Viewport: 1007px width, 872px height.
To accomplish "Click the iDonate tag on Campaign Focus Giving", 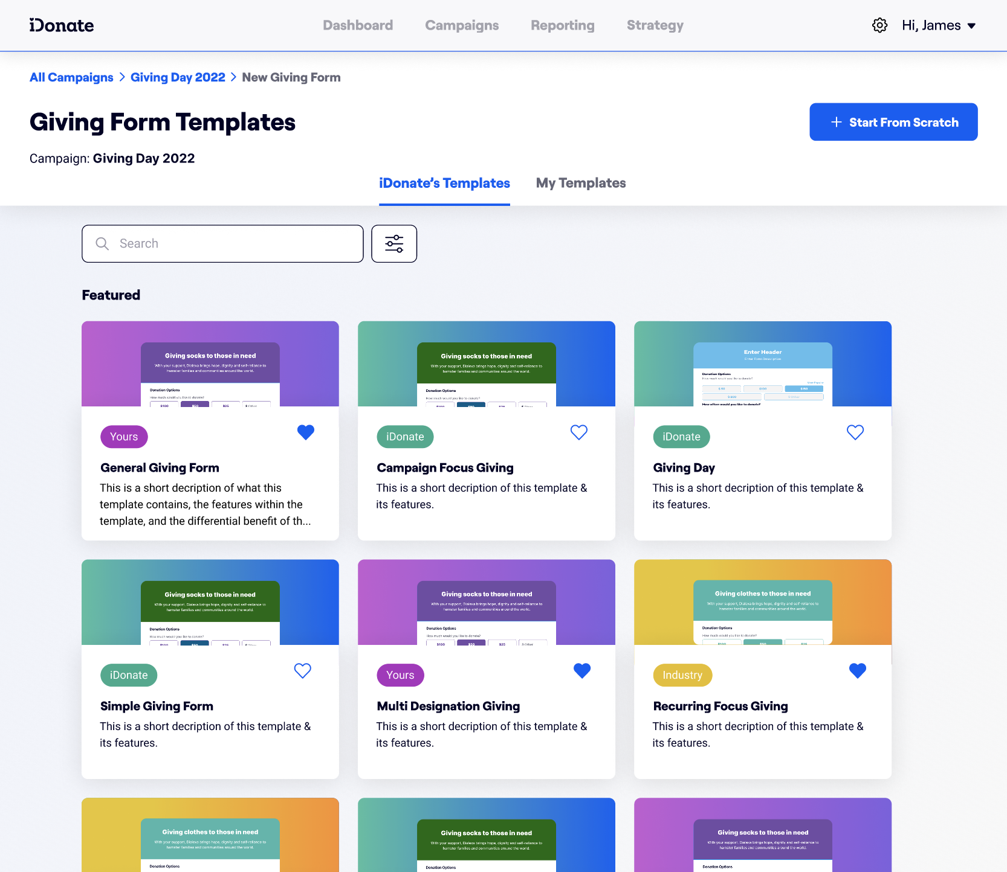I will [x=405, y=437].
